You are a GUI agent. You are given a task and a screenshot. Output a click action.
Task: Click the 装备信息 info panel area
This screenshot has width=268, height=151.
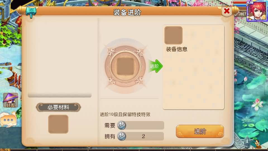(x=193, y=67)
